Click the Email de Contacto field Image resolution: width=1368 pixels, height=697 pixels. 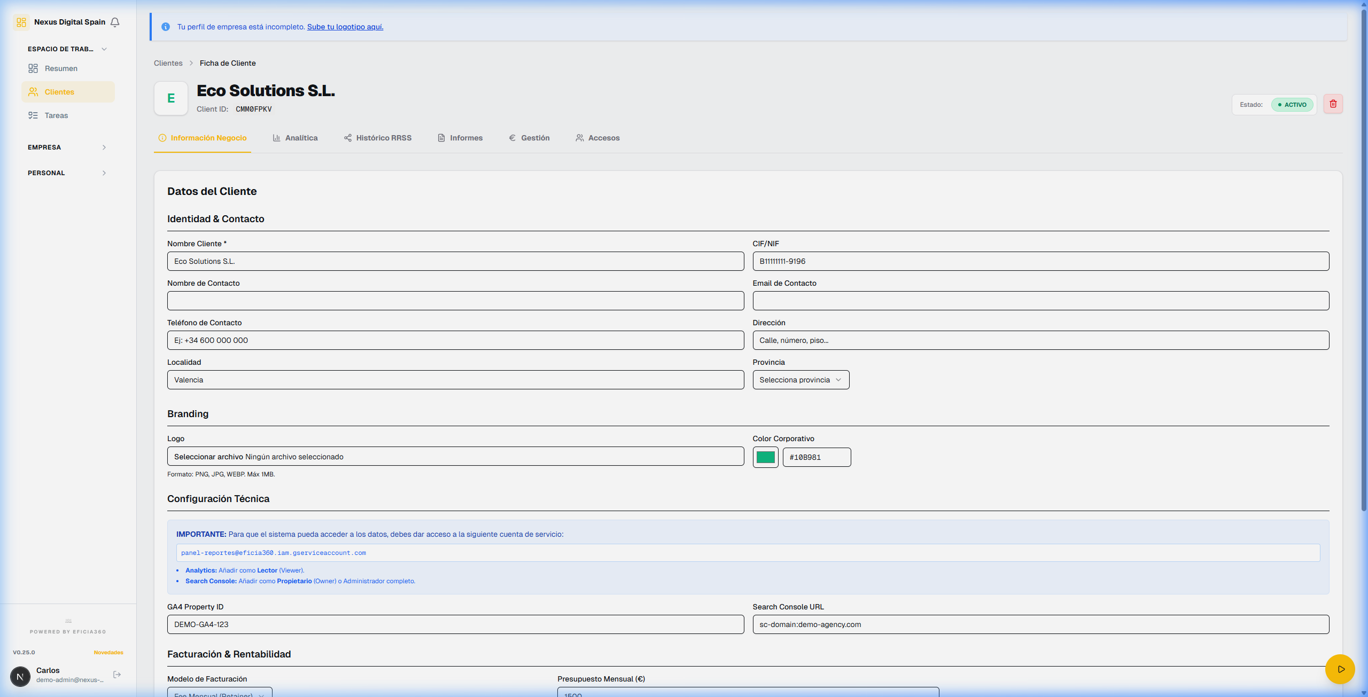point(1040,301)
